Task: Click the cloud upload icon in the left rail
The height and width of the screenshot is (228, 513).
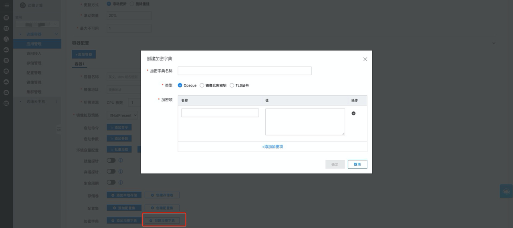Action: (6, 82)
